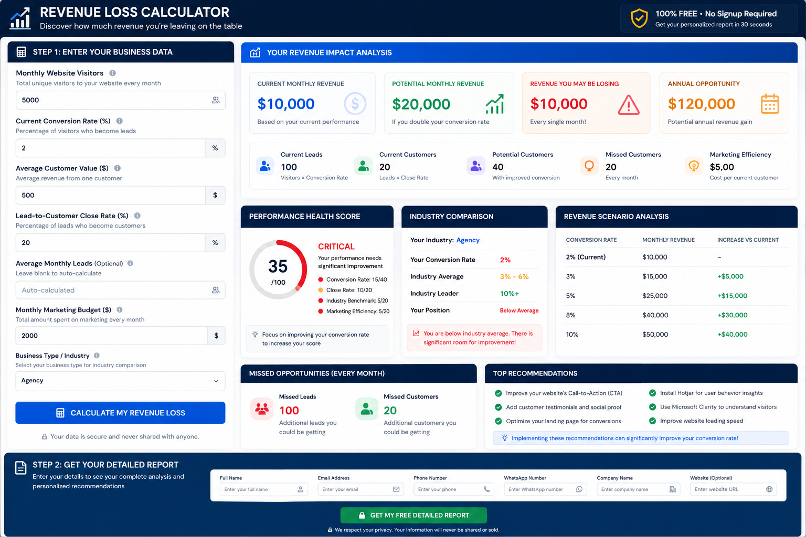The height and width of the screenshot is (537, 806).
Task: Click check mark for Optimize your landing page
Action: click(x=498, y=421)
